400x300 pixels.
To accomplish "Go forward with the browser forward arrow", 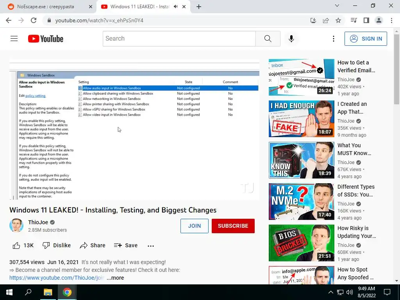I will 21,20.
